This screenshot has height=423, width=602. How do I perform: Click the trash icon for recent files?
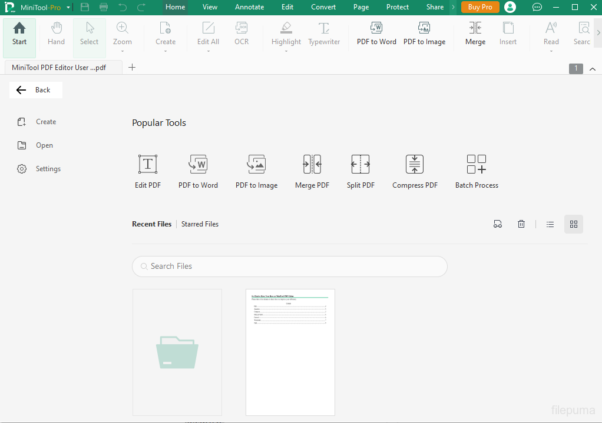tap(521, 224)
